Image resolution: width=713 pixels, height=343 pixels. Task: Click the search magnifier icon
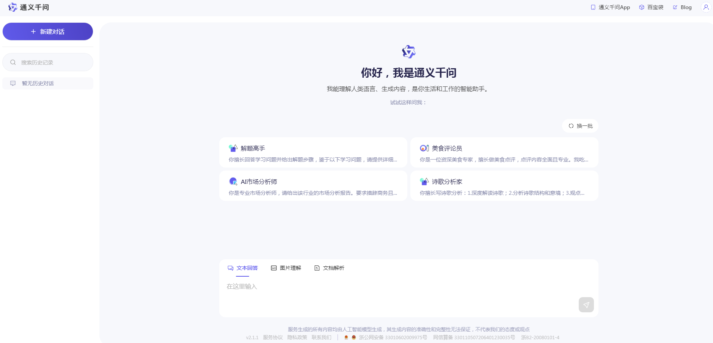(x=13, y=62)
